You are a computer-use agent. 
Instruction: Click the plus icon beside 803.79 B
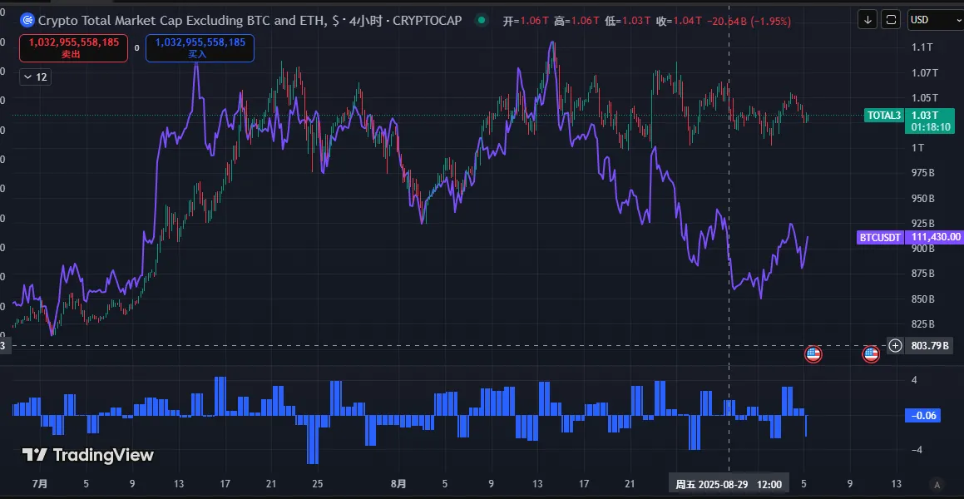(895, 345)
